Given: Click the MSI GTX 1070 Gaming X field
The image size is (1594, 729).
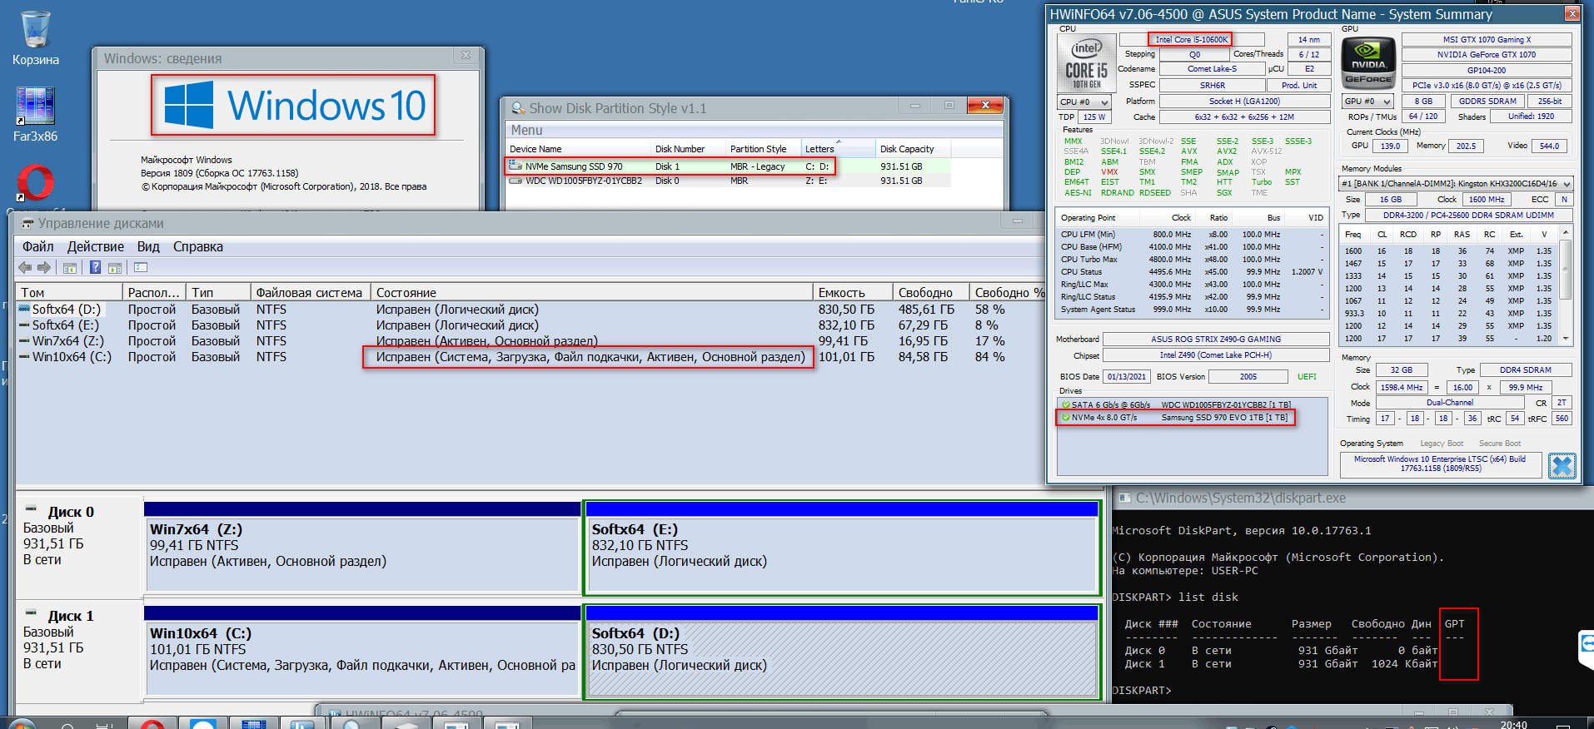Looking at the screenshot, I should 1487,39.
